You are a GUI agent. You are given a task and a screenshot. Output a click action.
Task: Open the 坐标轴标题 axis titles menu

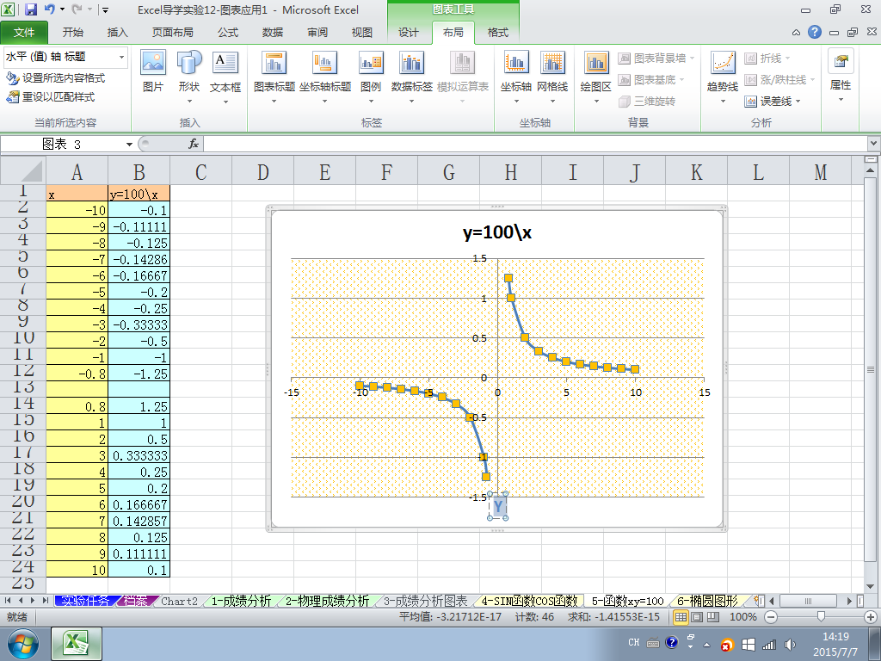click(x=324, y=77)
